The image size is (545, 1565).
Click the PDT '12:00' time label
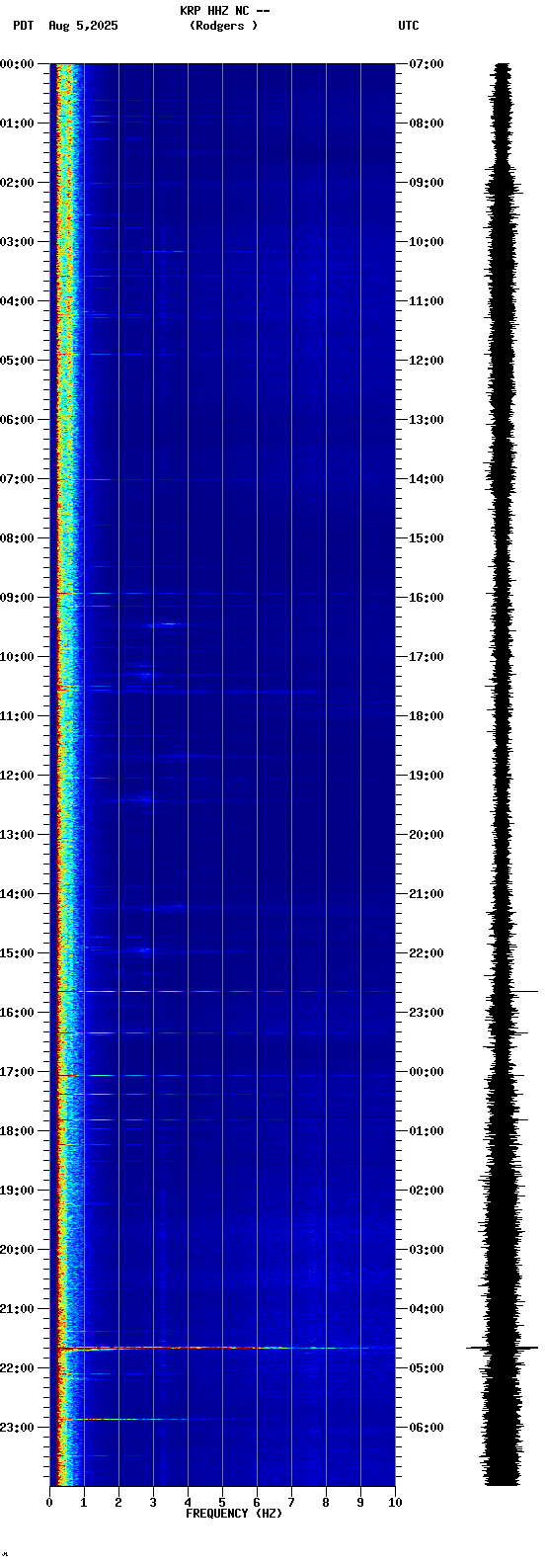coord(18,776)
